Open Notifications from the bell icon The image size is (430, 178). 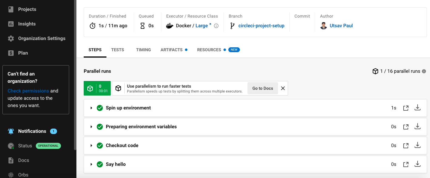coord(11,131)
